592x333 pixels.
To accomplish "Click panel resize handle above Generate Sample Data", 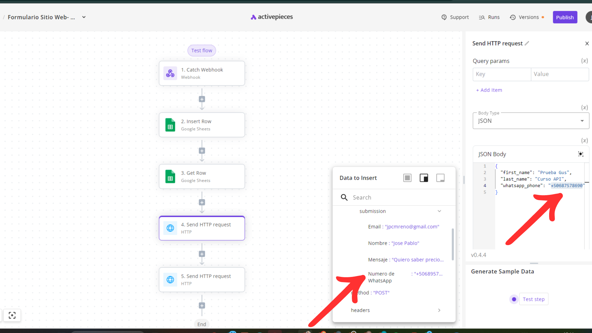I will [x=534, y=263].
